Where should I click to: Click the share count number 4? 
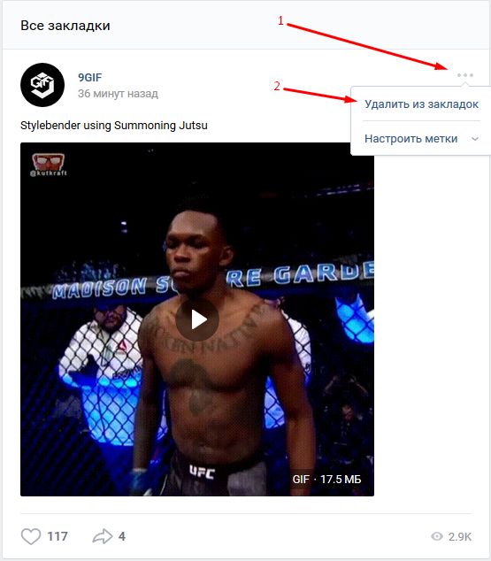122,536
